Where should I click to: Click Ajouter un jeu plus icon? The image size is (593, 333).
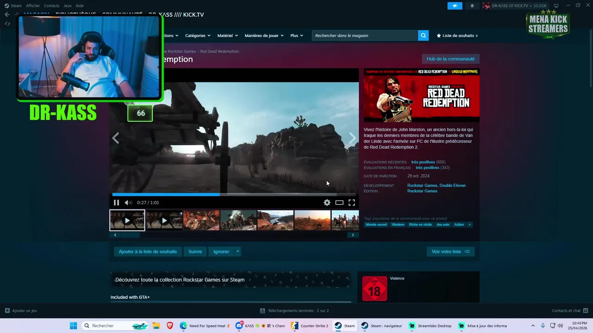coord(7,311)
